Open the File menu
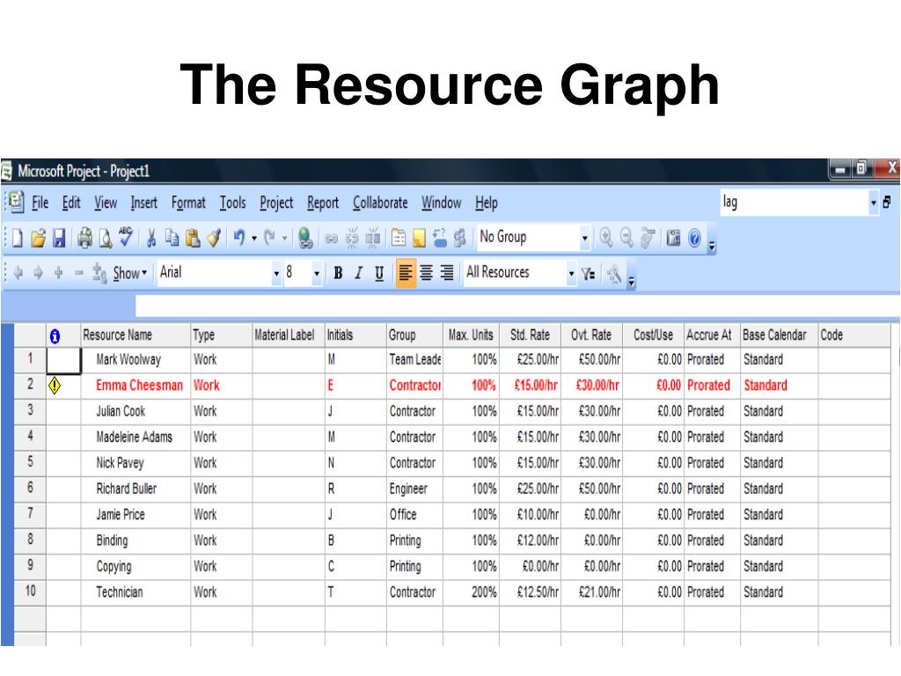This screenshot has width=901, height=676. [40, 203]
